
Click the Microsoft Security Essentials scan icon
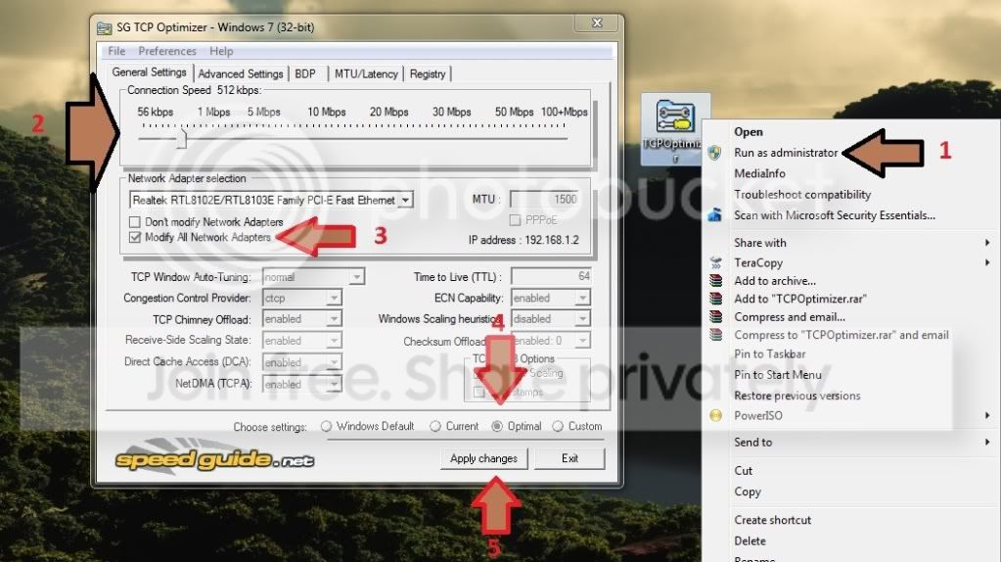715,215
